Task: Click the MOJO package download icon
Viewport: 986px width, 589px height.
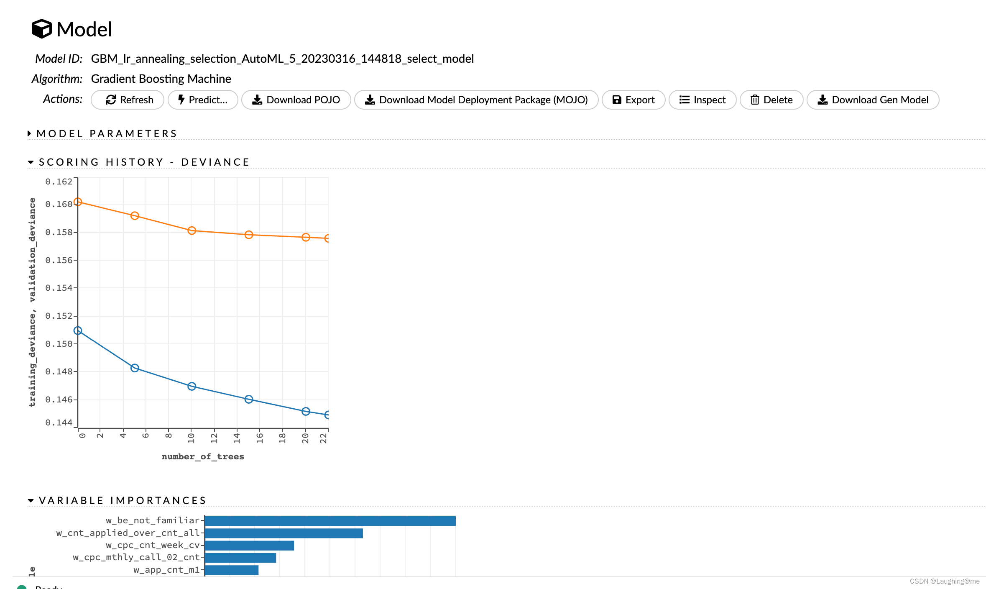Action: [370, 100]
